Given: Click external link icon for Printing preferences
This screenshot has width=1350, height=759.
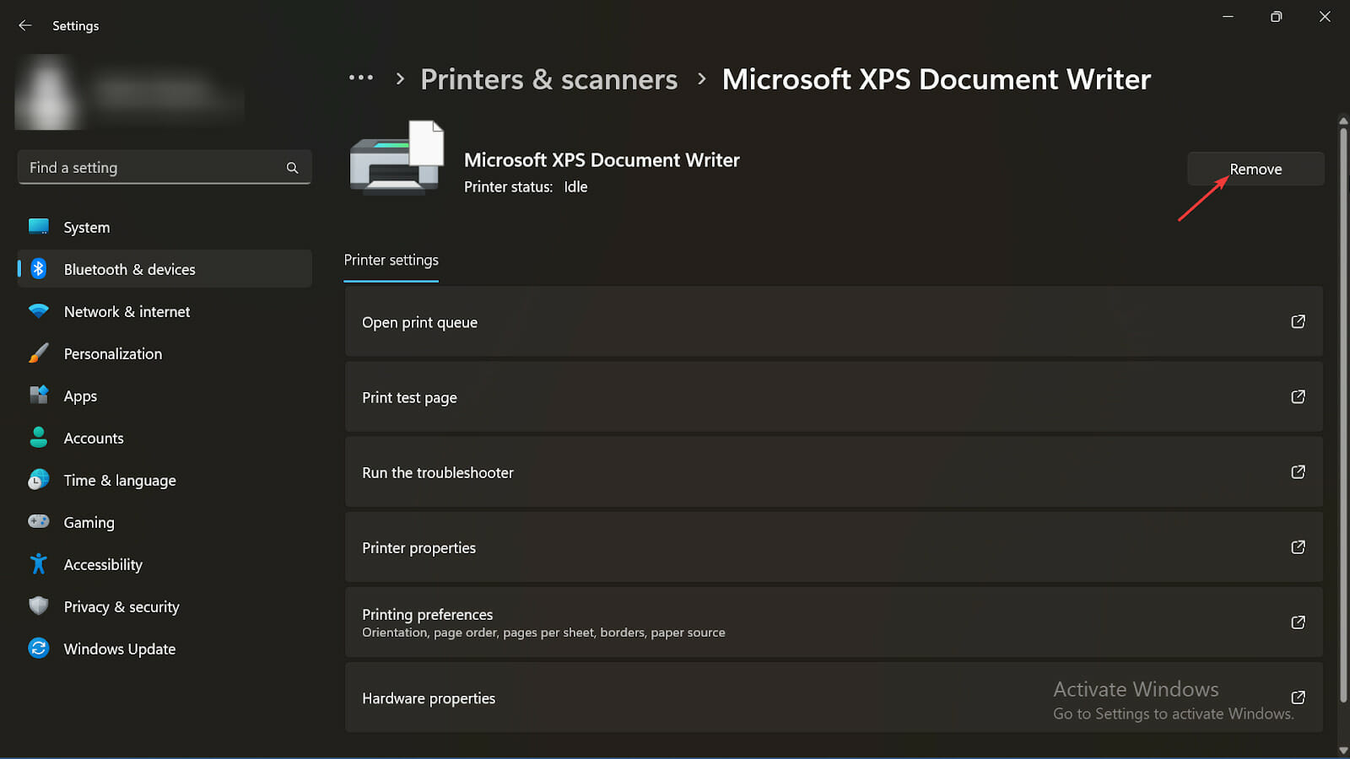Looking at the screenshot, I should tap(1298, 622).
